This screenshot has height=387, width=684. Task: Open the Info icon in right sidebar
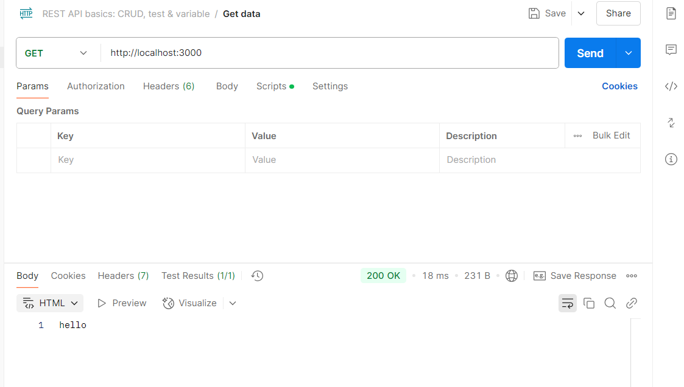tap(671, 159)
